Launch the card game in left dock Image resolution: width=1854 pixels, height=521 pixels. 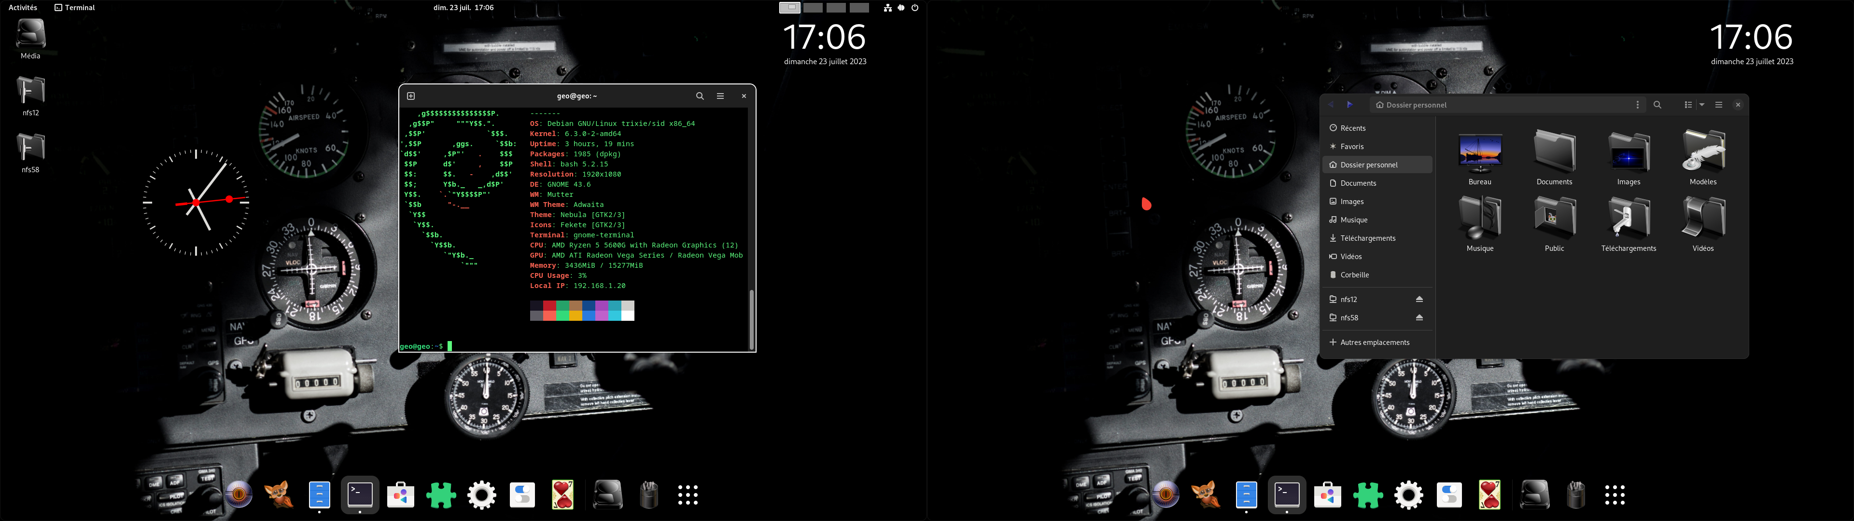[563, 495]
